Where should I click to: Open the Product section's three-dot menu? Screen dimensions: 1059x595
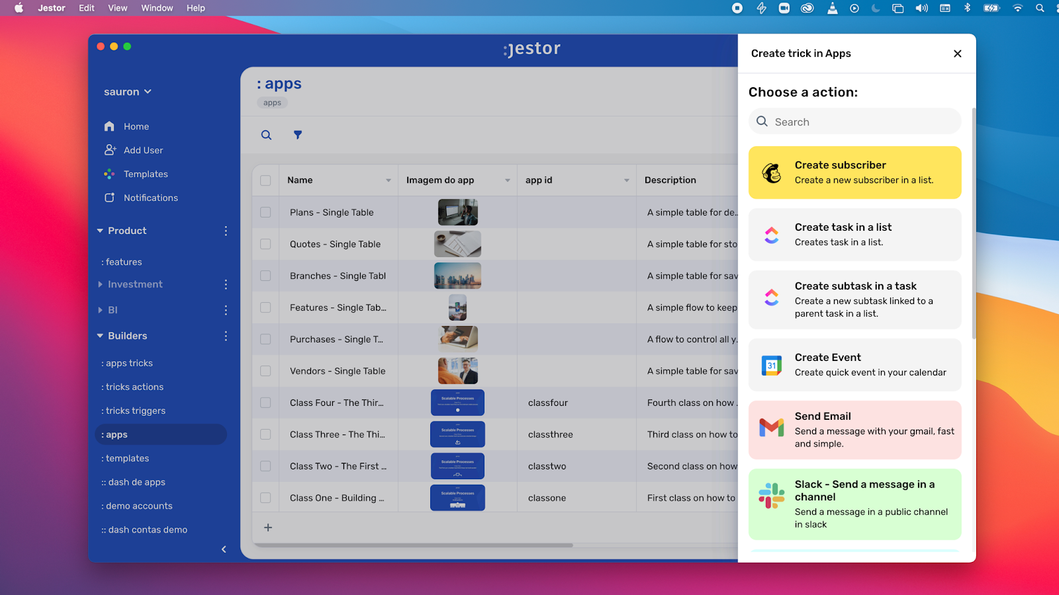(226, 231)
